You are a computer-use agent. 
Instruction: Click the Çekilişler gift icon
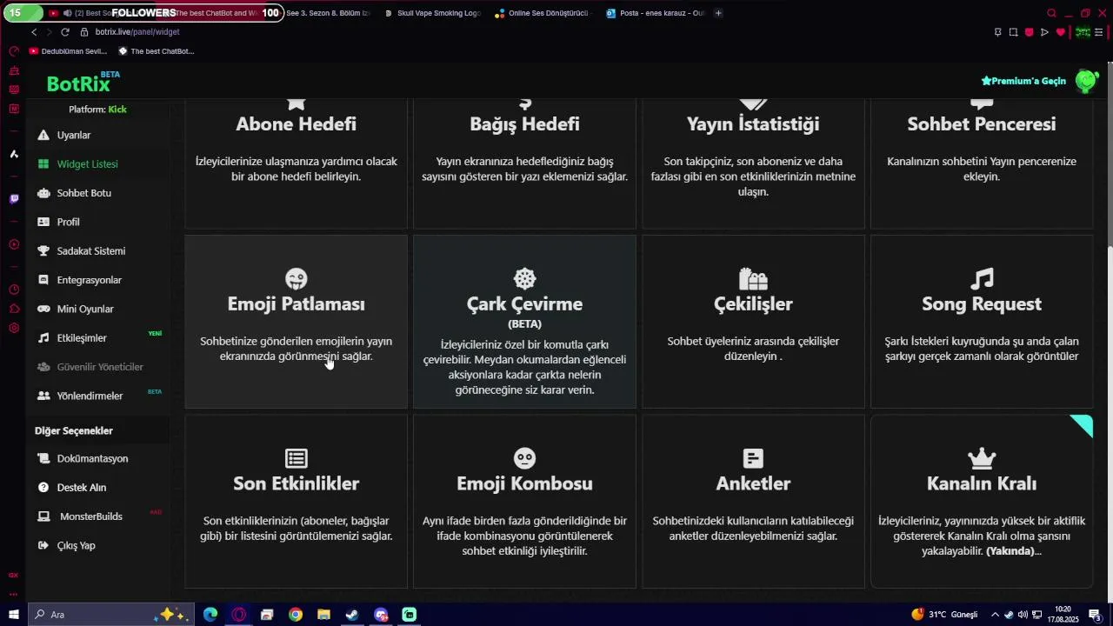[753, 278]
